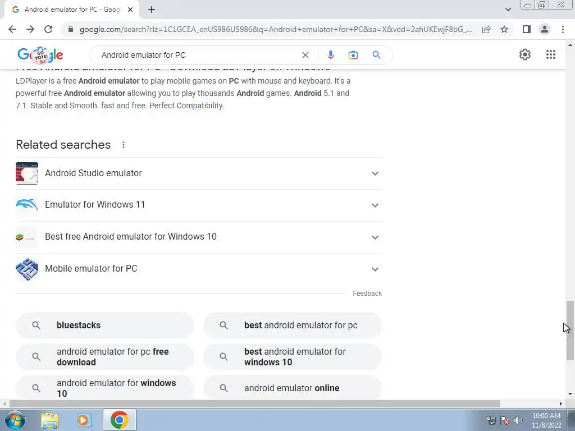
Task: Open Chrome's side panel
Action: point(527,29)
